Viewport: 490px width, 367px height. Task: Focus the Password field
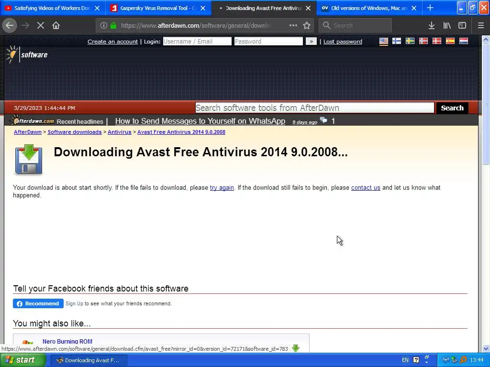pos(268,41)
